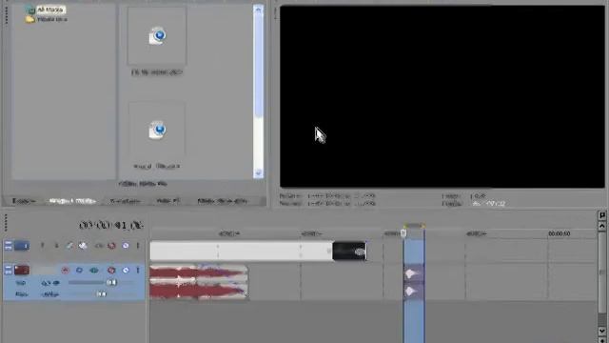
Task: Open the video track More menu
Action: 137,246
